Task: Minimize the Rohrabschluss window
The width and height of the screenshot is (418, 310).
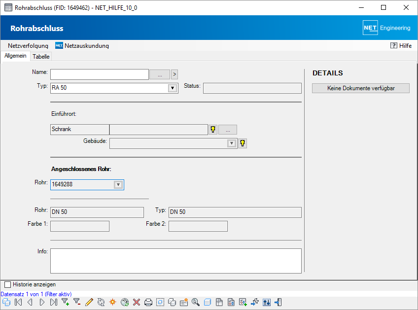Action: pos(361,7)
